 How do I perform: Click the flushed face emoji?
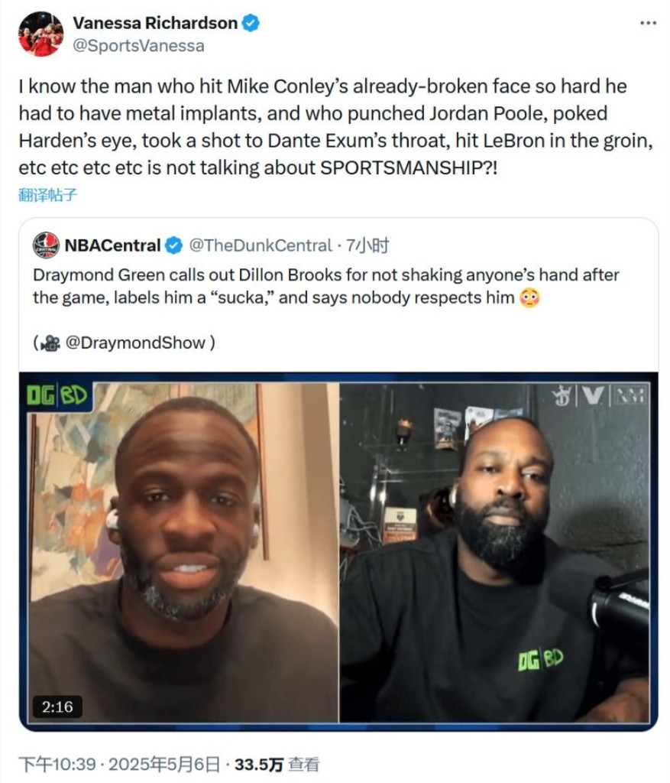(530, 297)
